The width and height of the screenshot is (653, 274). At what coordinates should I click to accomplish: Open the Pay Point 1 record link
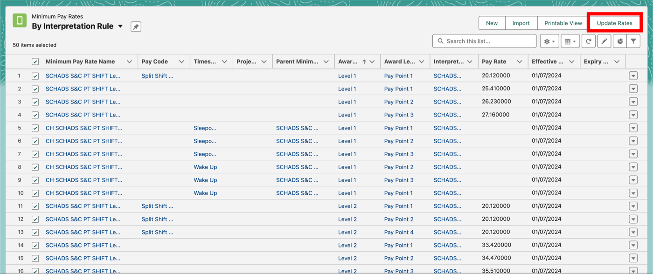pos(398,75)
